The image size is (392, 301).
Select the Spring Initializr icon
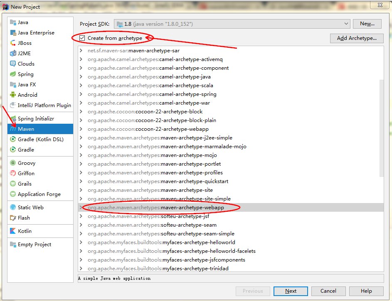pyautogui.click(x=13, y=119)
